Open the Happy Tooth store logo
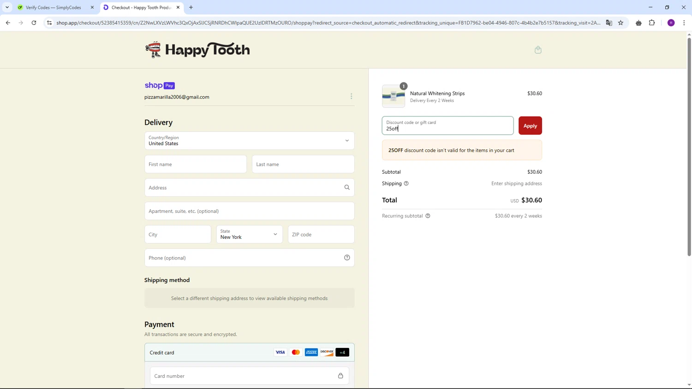Image resolution: width=692 pixels, height=389 pixels. 197,49
